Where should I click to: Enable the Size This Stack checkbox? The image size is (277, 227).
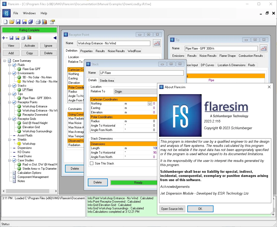pos(92,163)
